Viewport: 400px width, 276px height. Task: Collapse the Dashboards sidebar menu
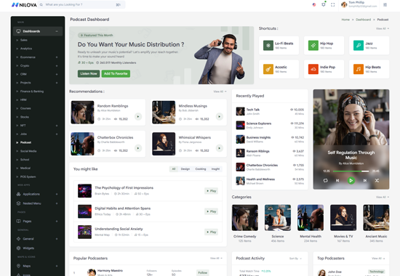tap(57, 31)
